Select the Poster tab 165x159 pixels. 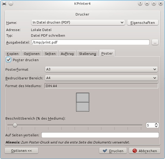tap(107, 53)
